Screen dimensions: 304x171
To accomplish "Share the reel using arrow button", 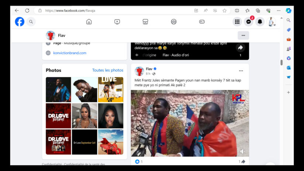I will click(x=240, y=47).
